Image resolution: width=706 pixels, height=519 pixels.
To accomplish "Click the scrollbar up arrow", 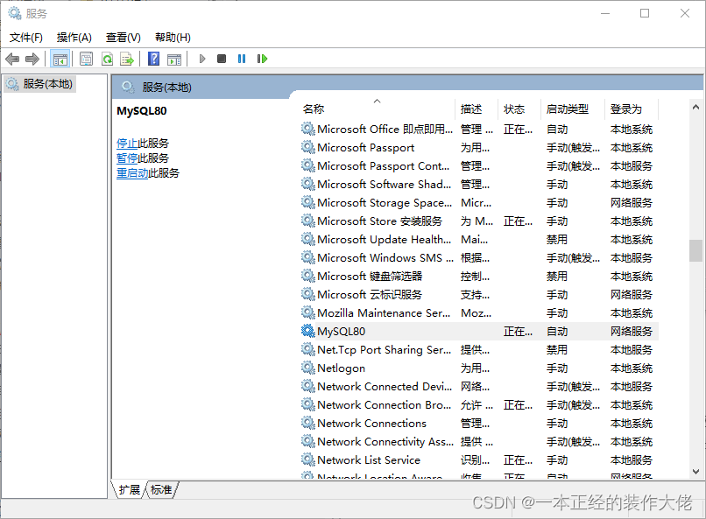I will (695, 107).
